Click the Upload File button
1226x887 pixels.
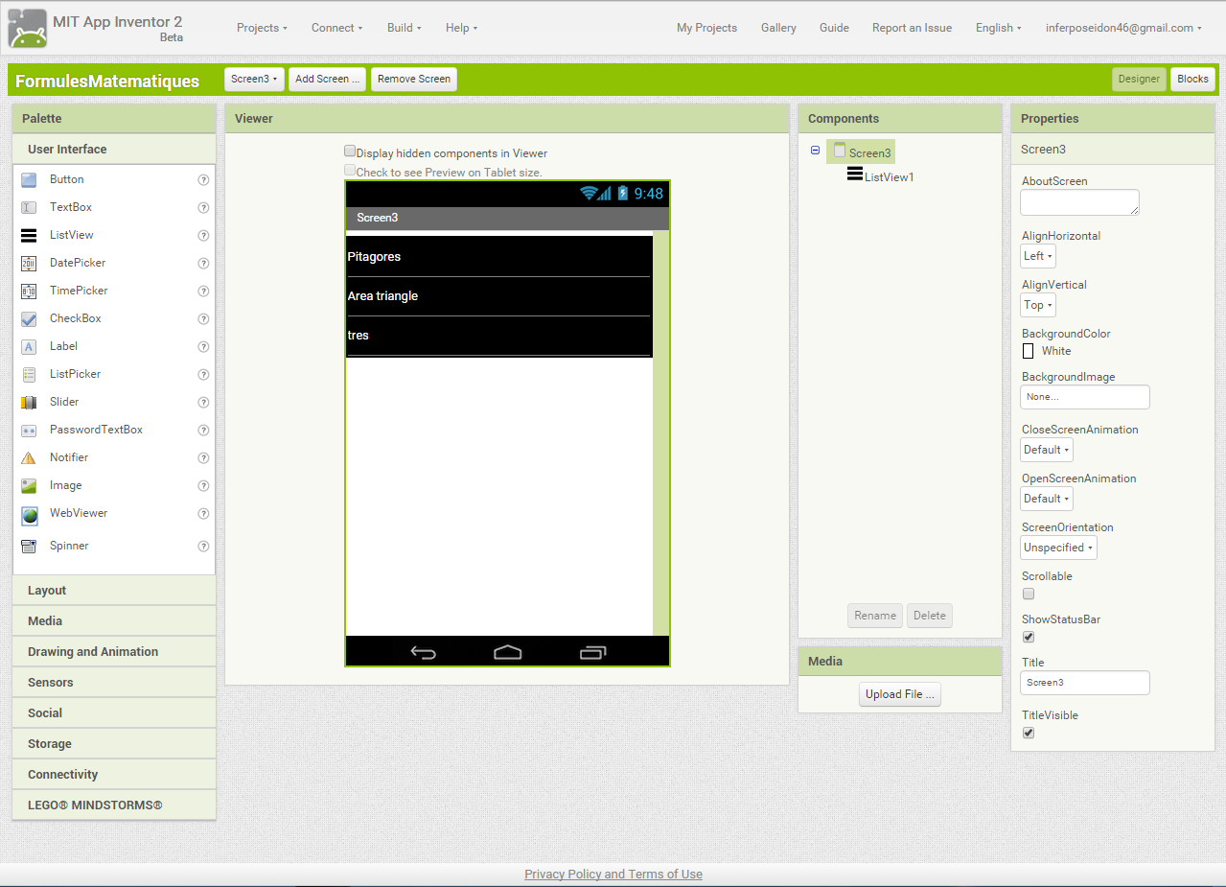900,694
